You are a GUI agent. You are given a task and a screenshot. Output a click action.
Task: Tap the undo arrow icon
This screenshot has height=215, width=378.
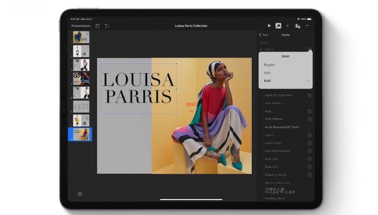107,26
